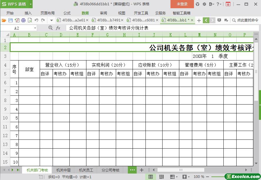Click the Print icon in toolbar

point(23,20)
